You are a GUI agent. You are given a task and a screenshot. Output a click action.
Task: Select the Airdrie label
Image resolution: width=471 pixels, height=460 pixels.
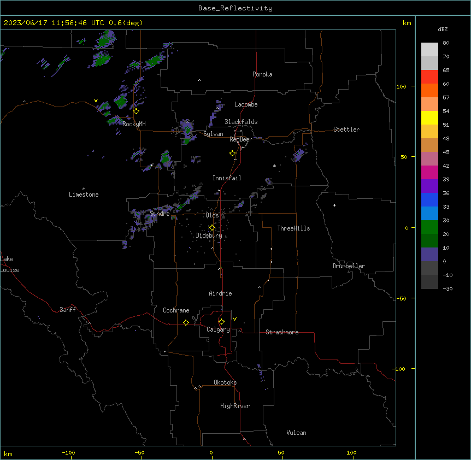(x=220, y=293)
